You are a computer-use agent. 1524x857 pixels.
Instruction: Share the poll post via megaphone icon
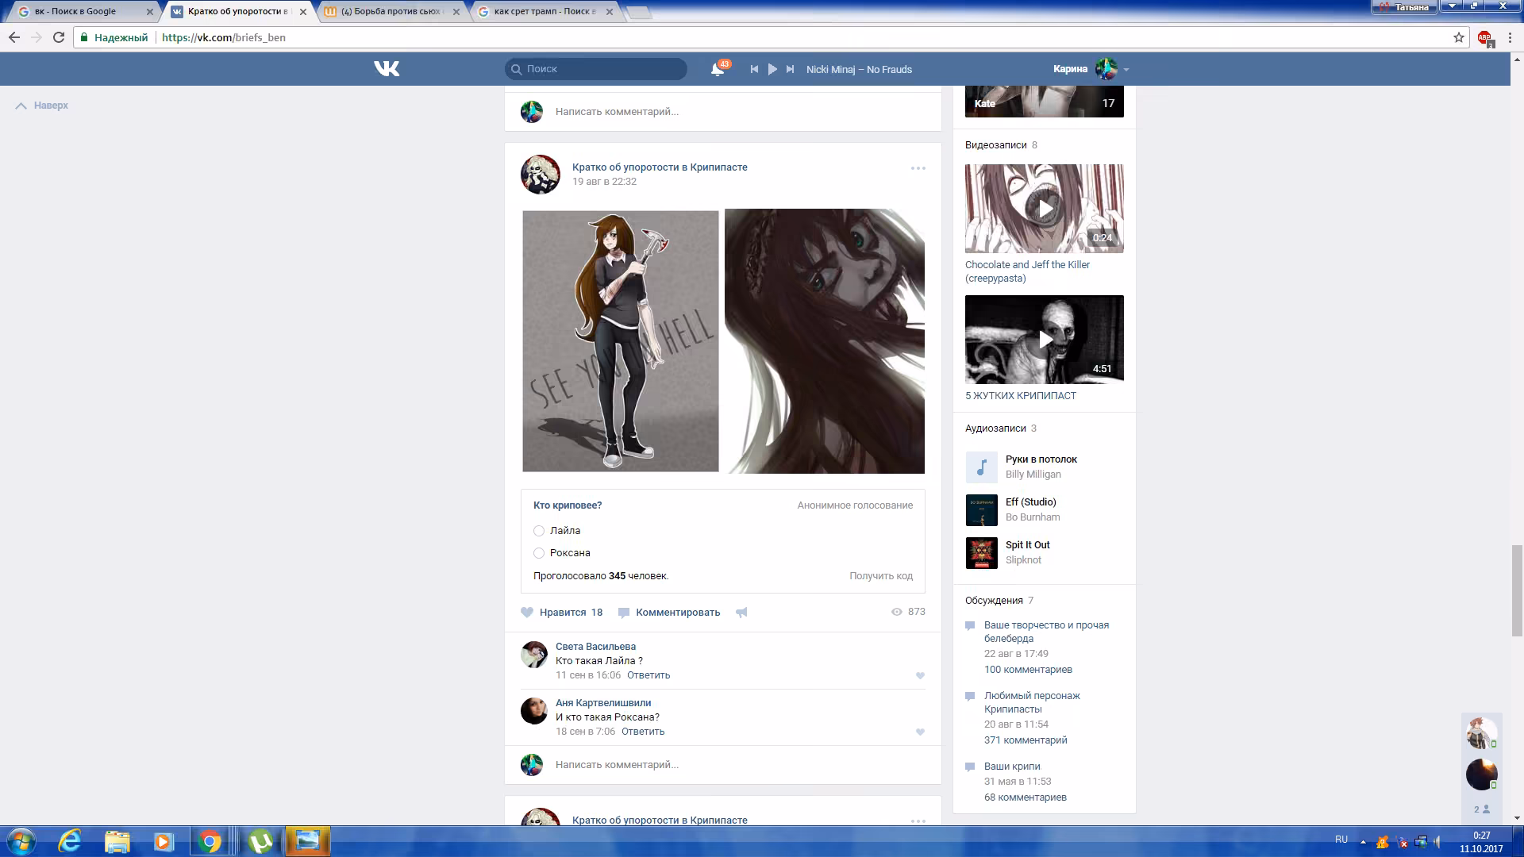point(741,613)
